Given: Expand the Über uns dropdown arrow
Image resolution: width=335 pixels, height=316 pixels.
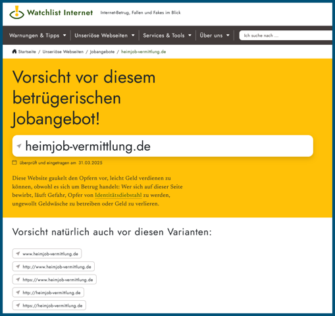Looking at the screenshot, I should [228, 36].
